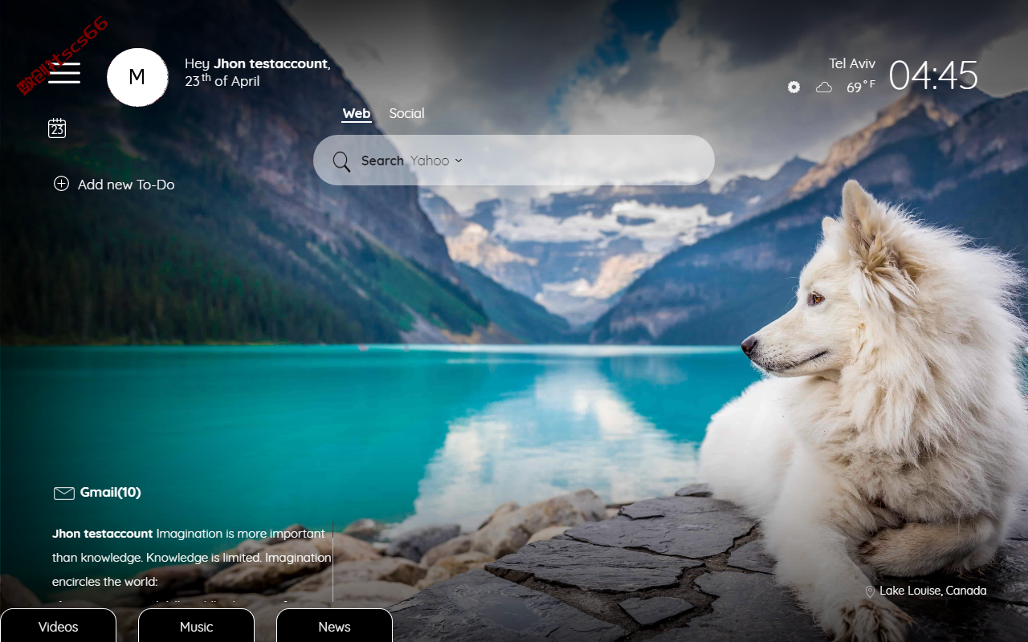
Task: Click the magnifying glass search icon
Action: tap(341, 161)
